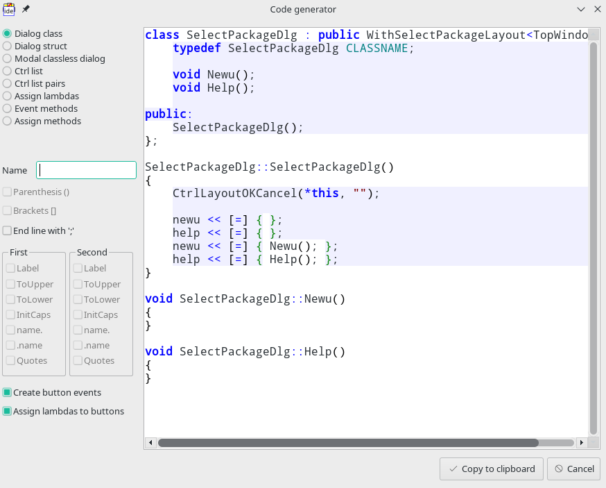Click the scroll right arrow on horizontal scrollbar
This screenshot has width=606, height=488.
click(x=582, y=443)
